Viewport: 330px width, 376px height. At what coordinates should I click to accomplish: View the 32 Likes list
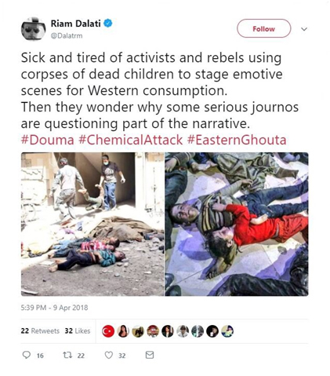point(78,331)
